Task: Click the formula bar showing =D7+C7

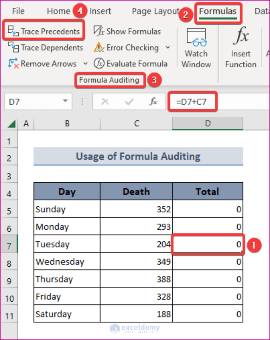Action: coord(193,102)
